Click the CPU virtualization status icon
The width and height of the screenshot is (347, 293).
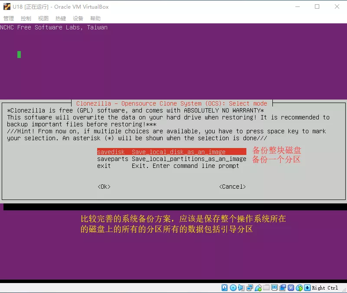pos(291,288)
